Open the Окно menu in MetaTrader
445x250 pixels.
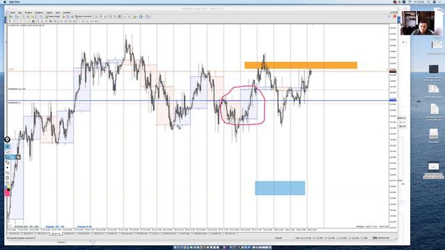[58, 12]
